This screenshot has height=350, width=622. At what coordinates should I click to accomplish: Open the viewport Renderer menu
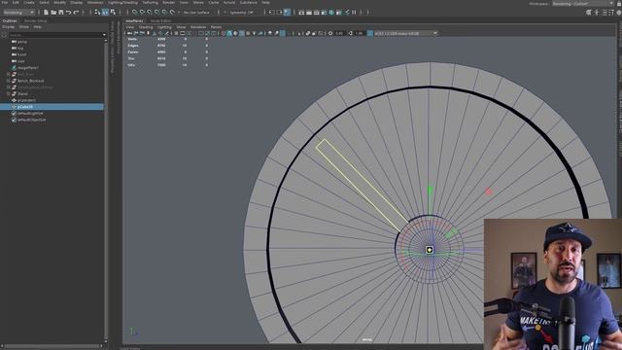point(198,27)
